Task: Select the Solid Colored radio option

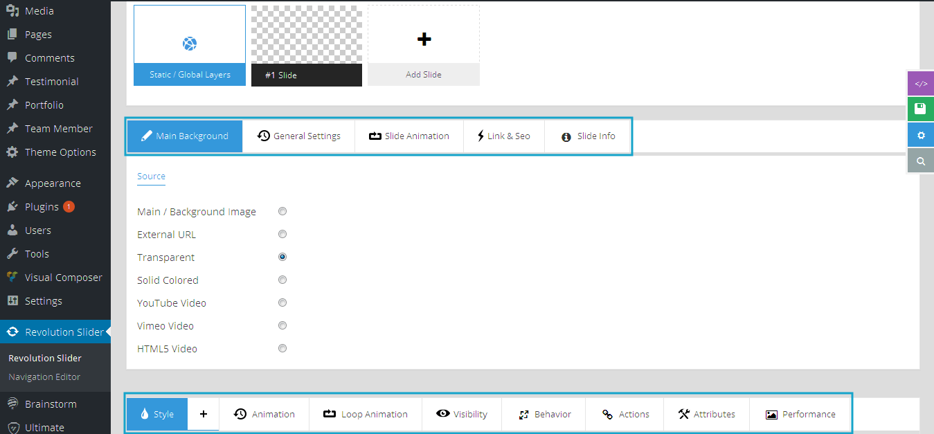Action: (282, 280)
